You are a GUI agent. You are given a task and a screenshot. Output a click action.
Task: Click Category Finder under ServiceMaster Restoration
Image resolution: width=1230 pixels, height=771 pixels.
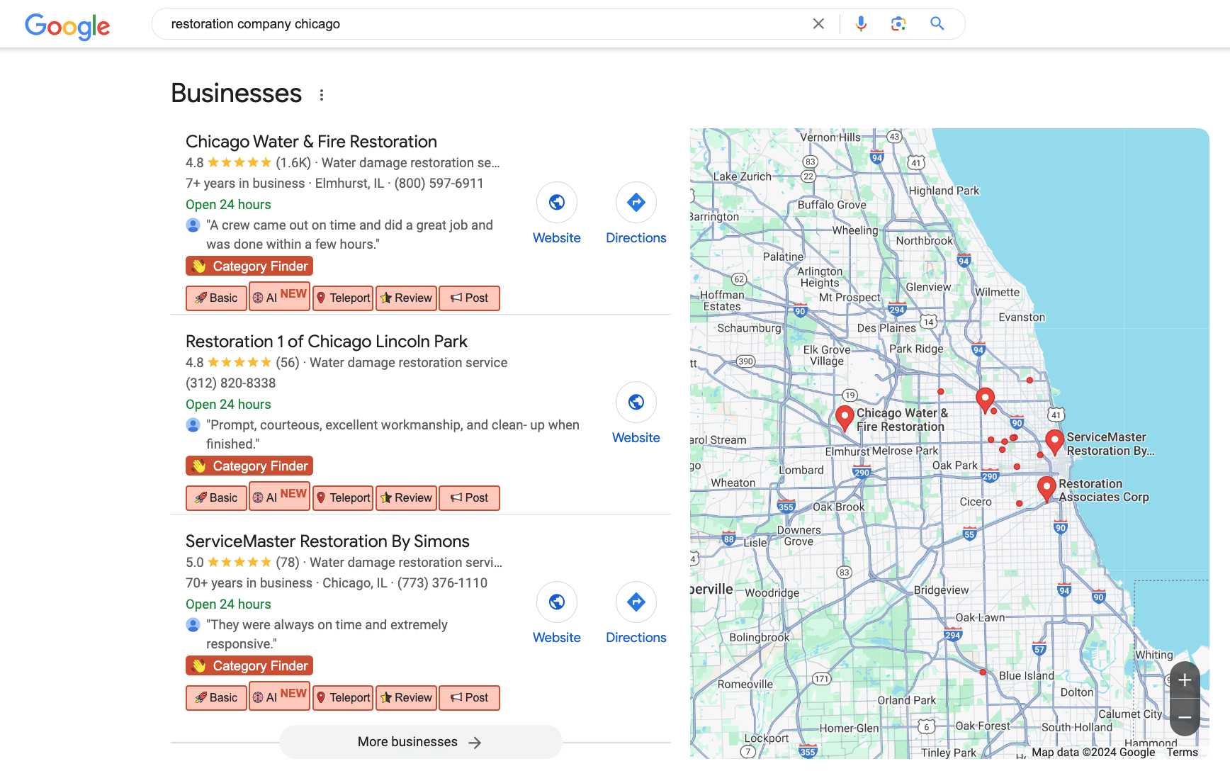point(249,666)
